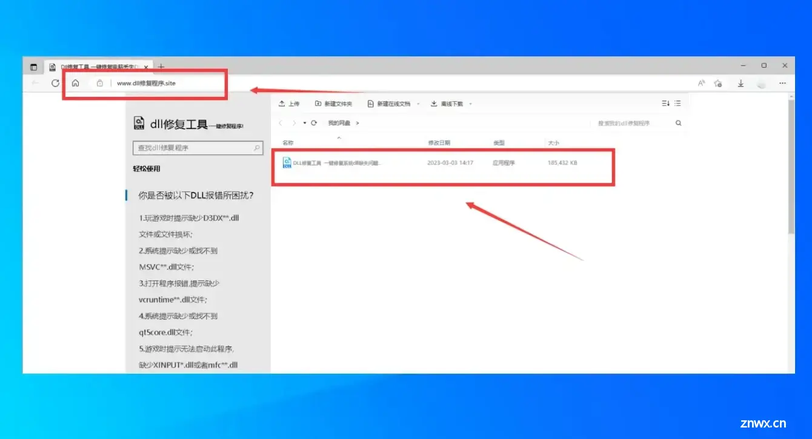Image resolution: width=812 pixels, height=439 pixels.
Task: Click the 上传 upload button
Action: tap(289, 104)
